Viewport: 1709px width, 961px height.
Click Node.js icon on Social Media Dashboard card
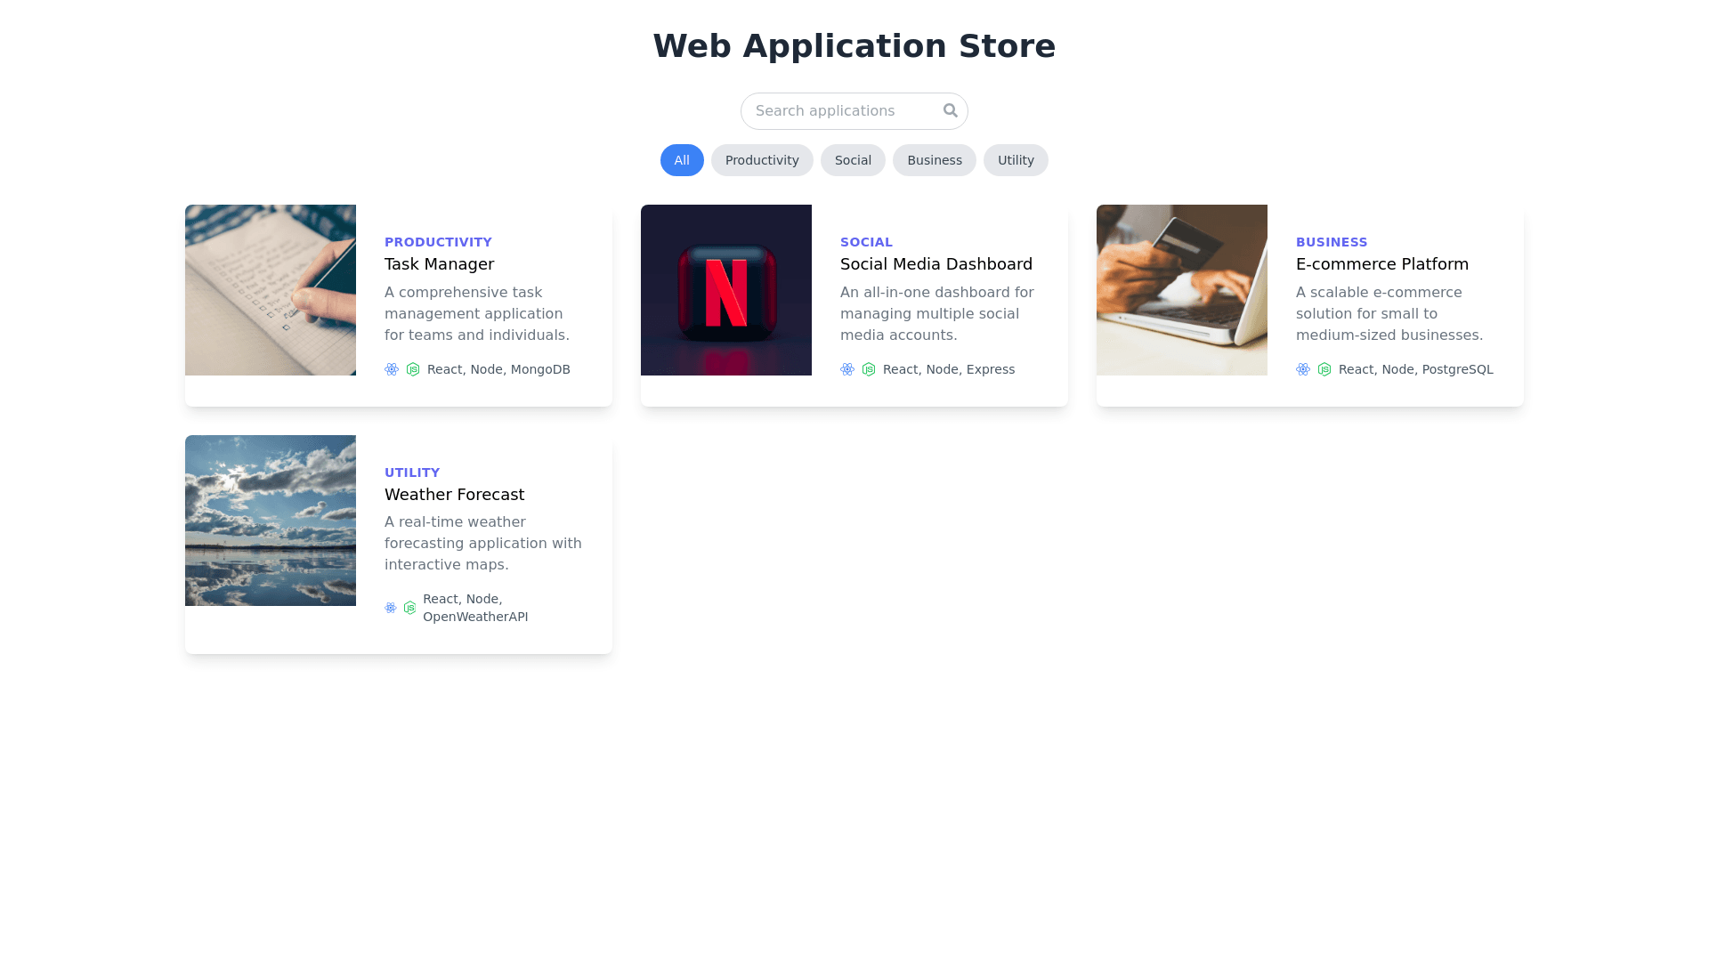[869, 369]
